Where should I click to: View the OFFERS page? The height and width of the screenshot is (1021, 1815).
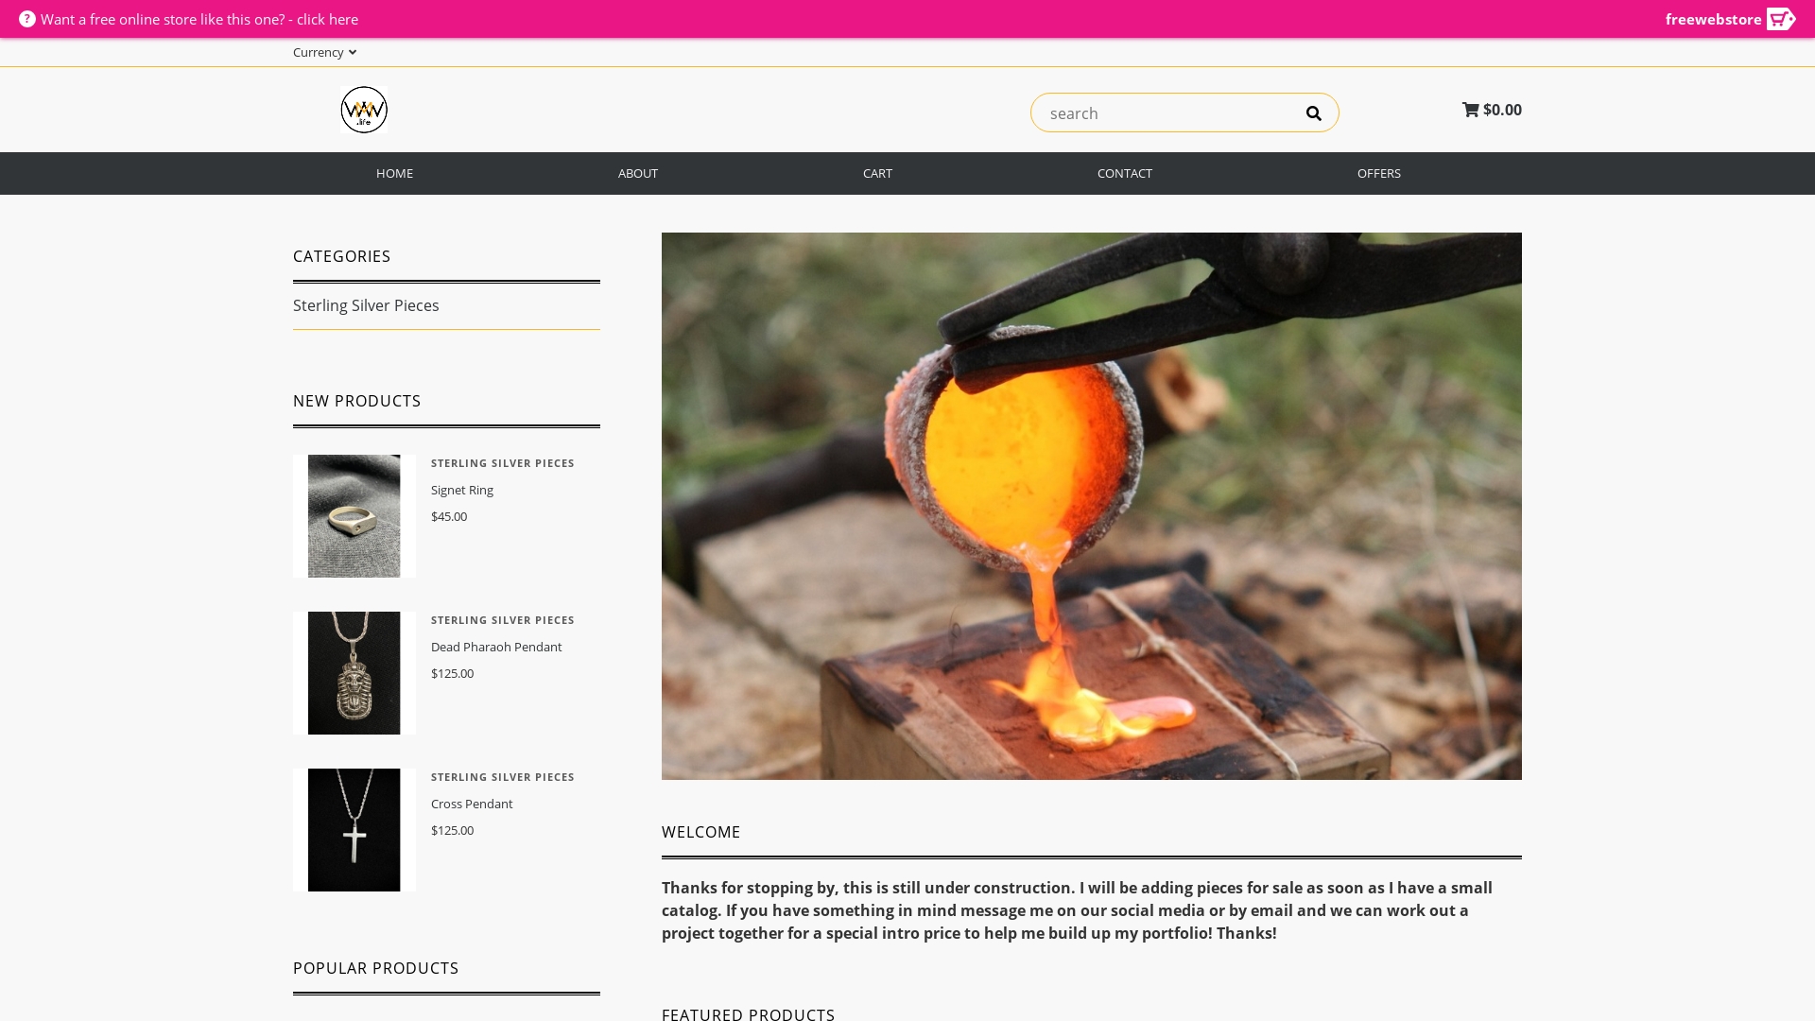1378,173
